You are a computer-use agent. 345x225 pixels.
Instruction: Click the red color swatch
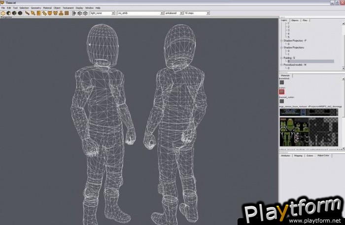coord(282,92)
